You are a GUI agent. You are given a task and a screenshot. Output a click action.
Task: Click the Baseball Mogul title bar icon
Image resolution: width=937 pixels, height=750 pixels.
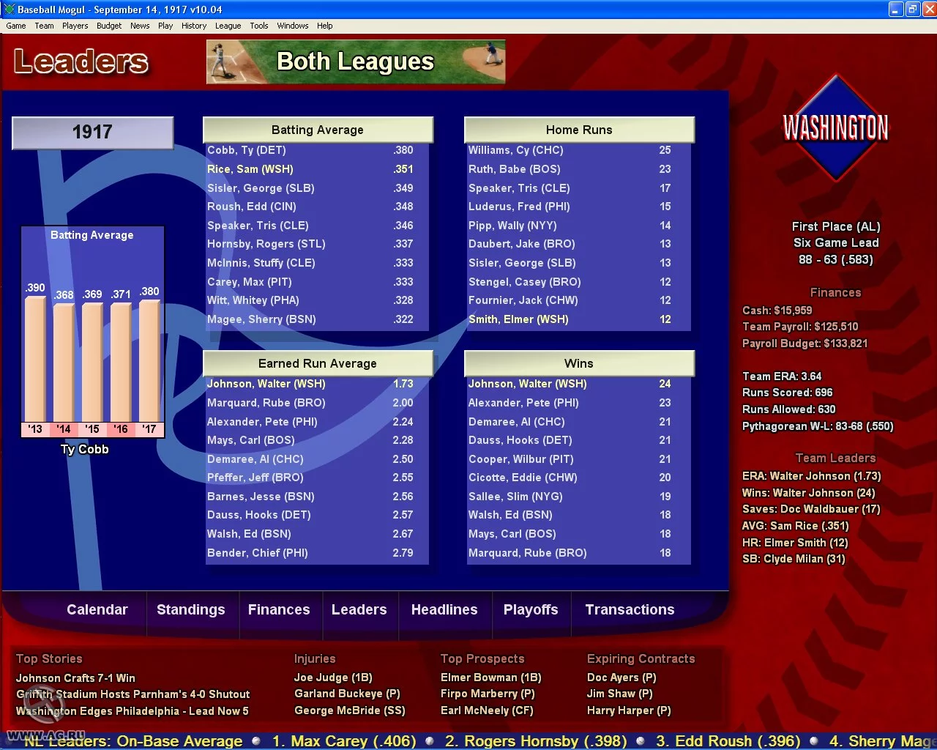[9, 10]
